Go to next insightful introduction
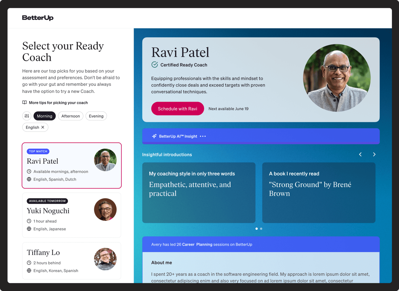The width and height of the screenshot is (399, 291). (x=374, y=154)
